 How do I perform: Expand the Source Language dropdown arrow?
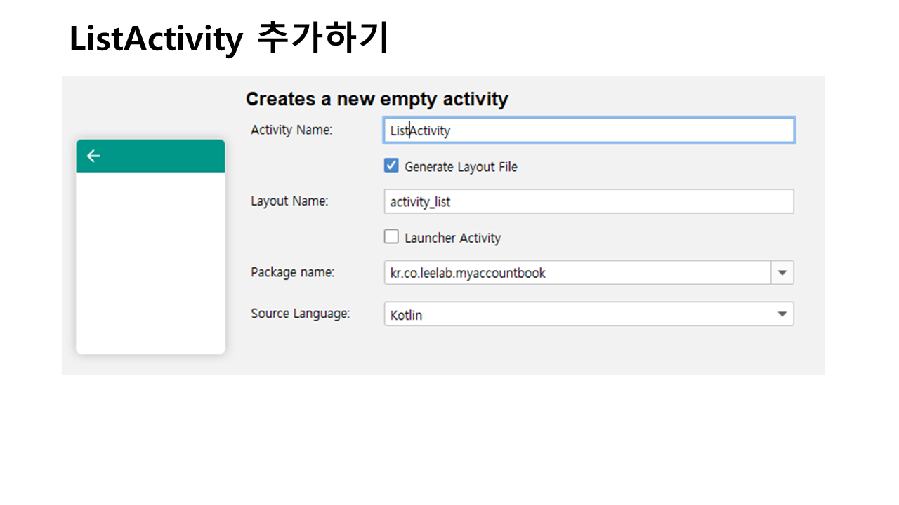782,314
